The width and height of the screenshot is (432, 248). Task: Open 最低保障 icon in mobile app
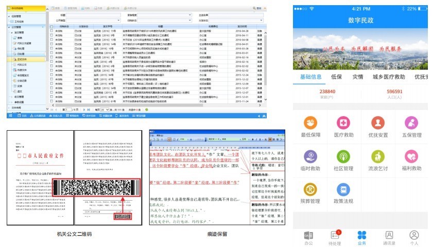coord(310,123)
